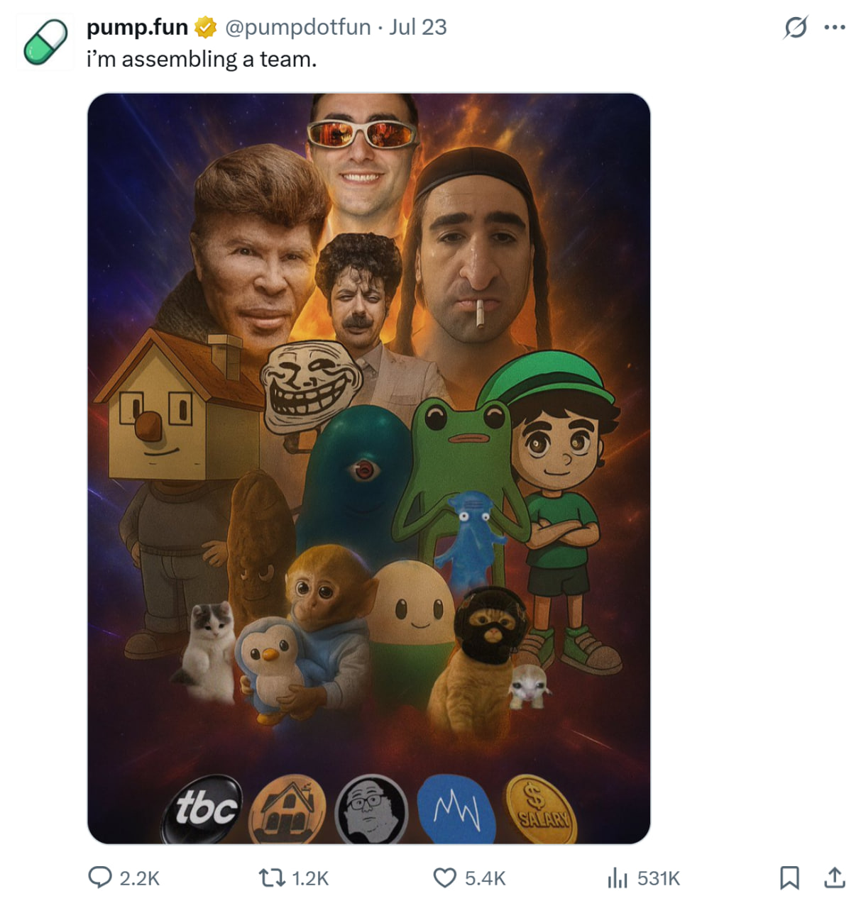Click the 1.2K reposts count
The height and width of the screenshot is (908, 861).
pos(310,879)
